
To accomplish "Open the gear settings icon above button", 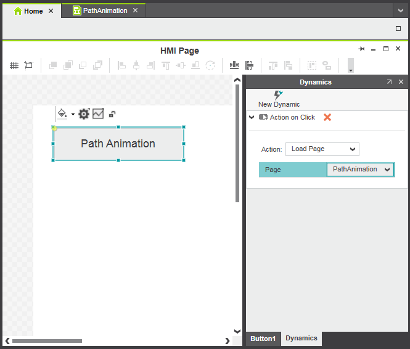I will (x=84, y=113).
